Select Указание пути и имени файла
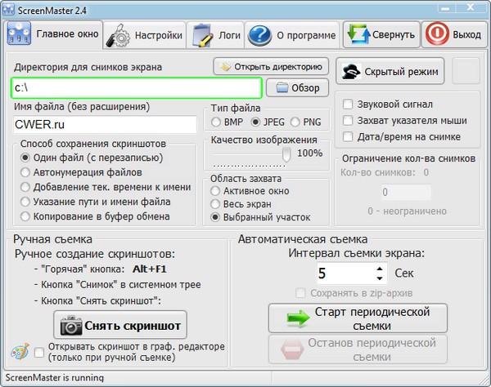 pyautogui.click(x=25, y=202)
